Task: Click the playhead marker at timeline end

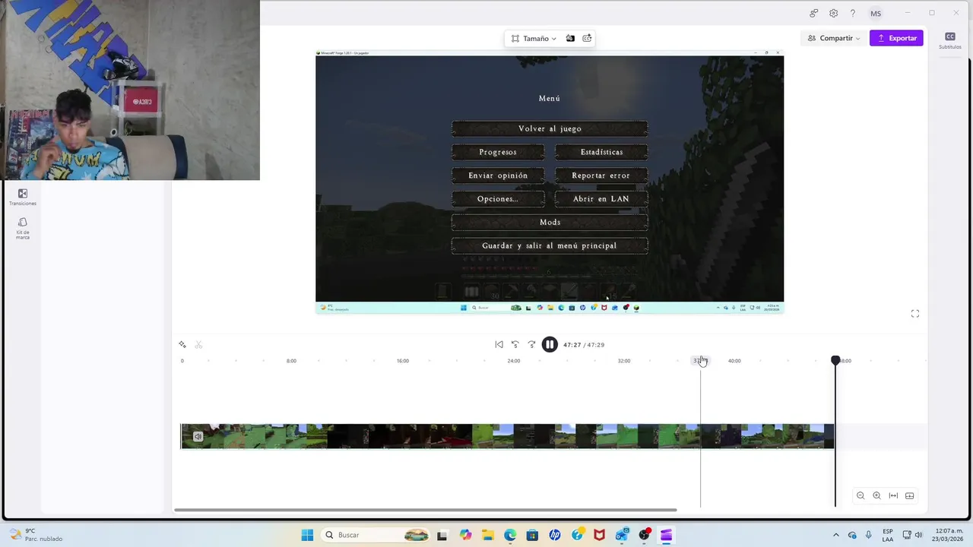Action: point(835,360)
